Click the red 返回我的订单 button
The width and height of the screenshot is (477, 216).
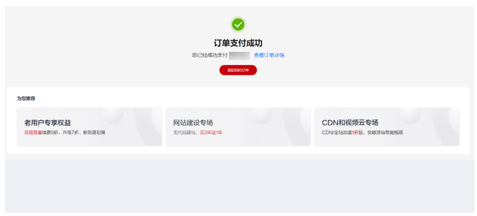click(x=238, y=70)
